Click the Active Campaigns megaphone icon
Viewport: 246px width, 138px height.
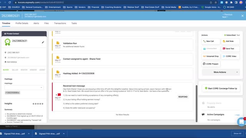pyautogui.click(x=203, y=114)
